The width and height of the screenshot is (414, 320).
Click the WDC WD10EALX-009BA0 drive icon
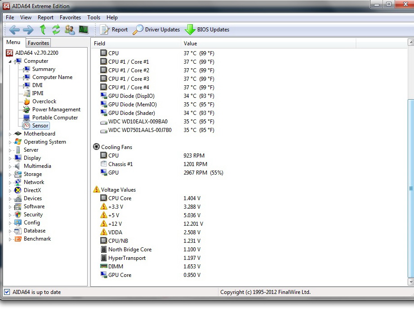pyautogui.click(x=104, y=123)
